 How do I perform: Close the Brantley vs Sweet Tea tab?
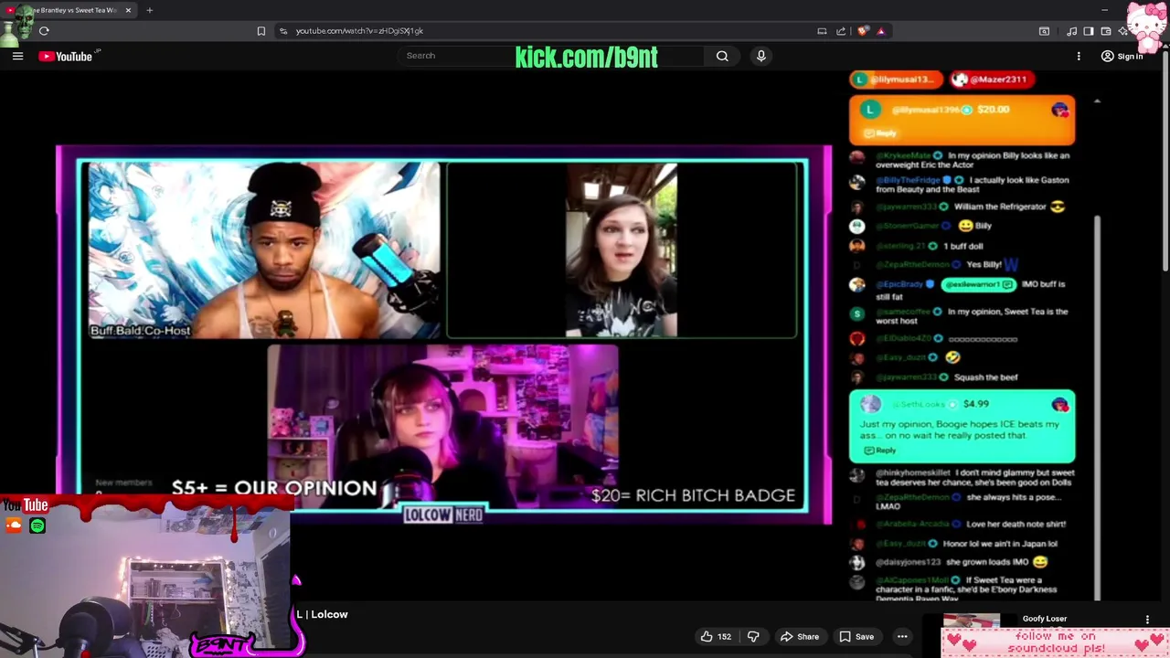pos(128,10)
